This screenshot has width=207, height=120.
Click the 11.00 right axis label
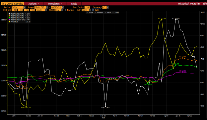pos(203,12)
